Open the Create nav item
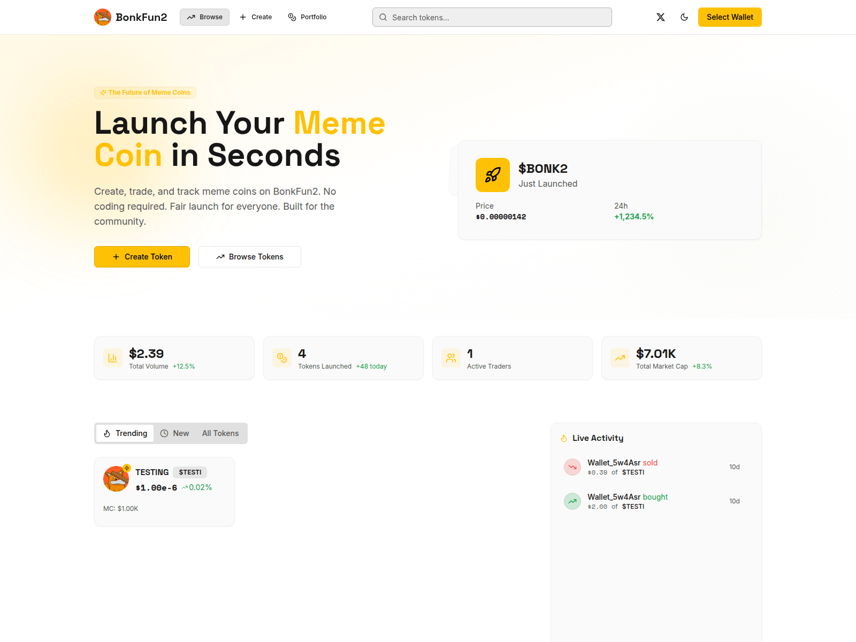Image resolution: width=856 pixels, height=642 pixels. coord(256,17)
